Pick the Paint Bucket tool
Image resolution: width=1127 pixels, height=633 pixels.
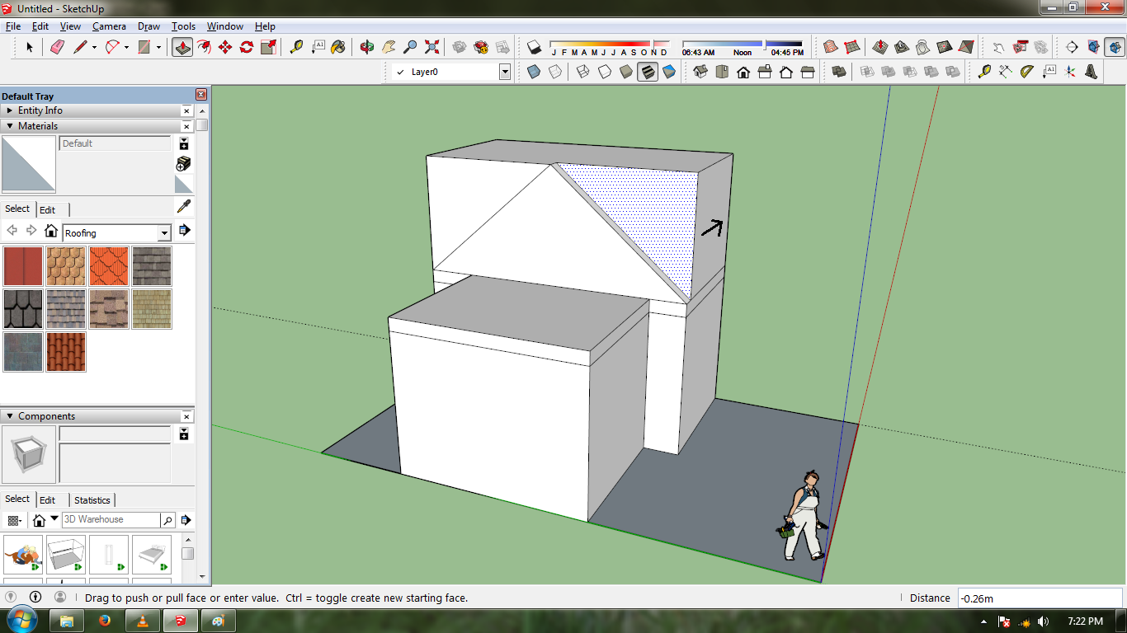pyautogui.click(x=338, y=47)
